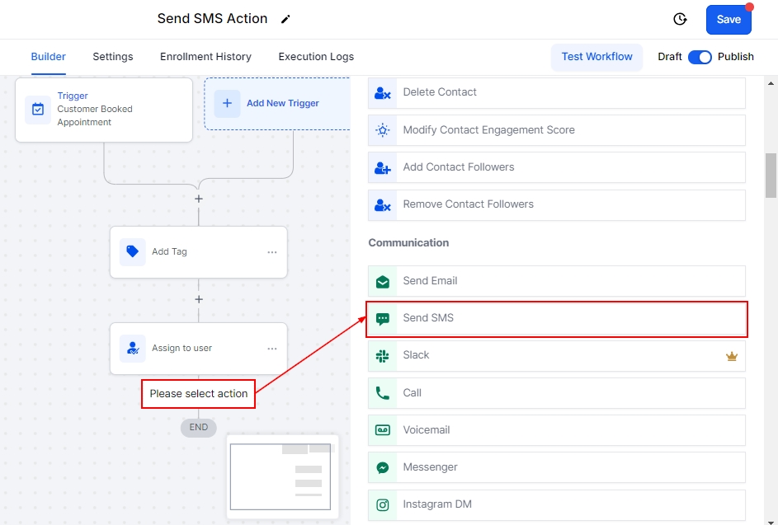Viewport: 778px width, 525px height.
Task: Click the Save button
Action: pyautogui.click(x=728, y=19)
